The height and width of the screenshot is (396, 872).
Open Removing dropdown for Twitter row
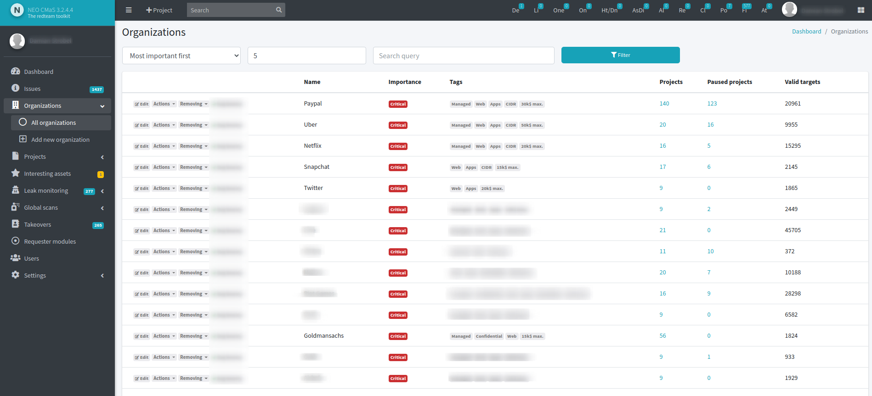pyautogui.click(x=194, y=189)
